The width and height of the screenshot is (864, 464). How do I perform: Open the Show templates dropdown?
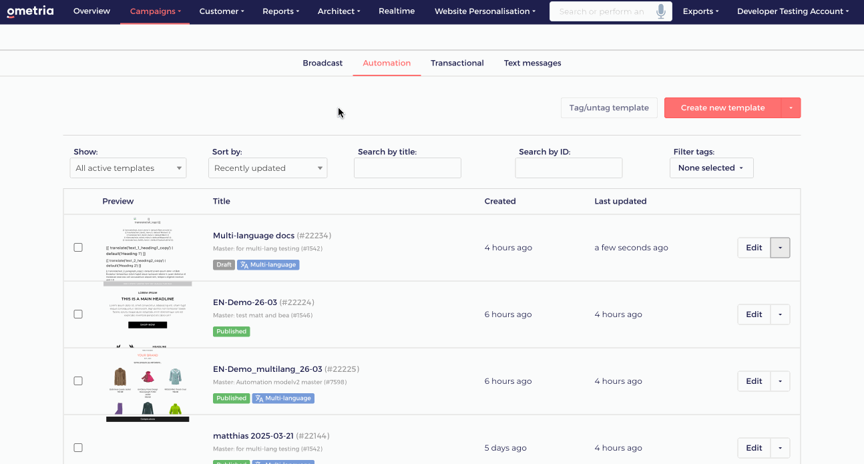click(x=128, y=168)
